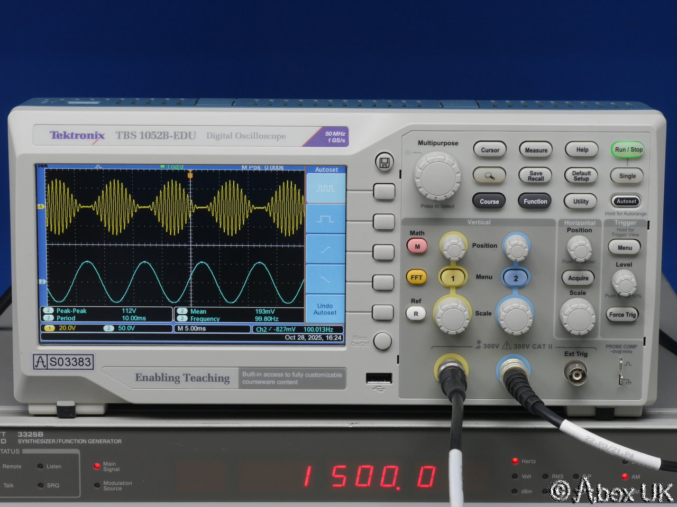Open the Measure menu

coord(536,150)
